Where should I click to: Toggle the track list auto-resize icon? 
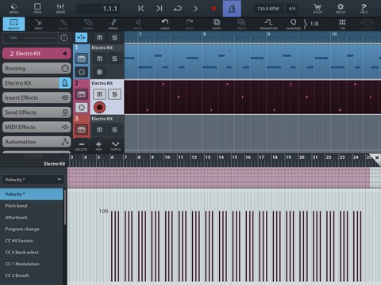click(x=81, y=37)
